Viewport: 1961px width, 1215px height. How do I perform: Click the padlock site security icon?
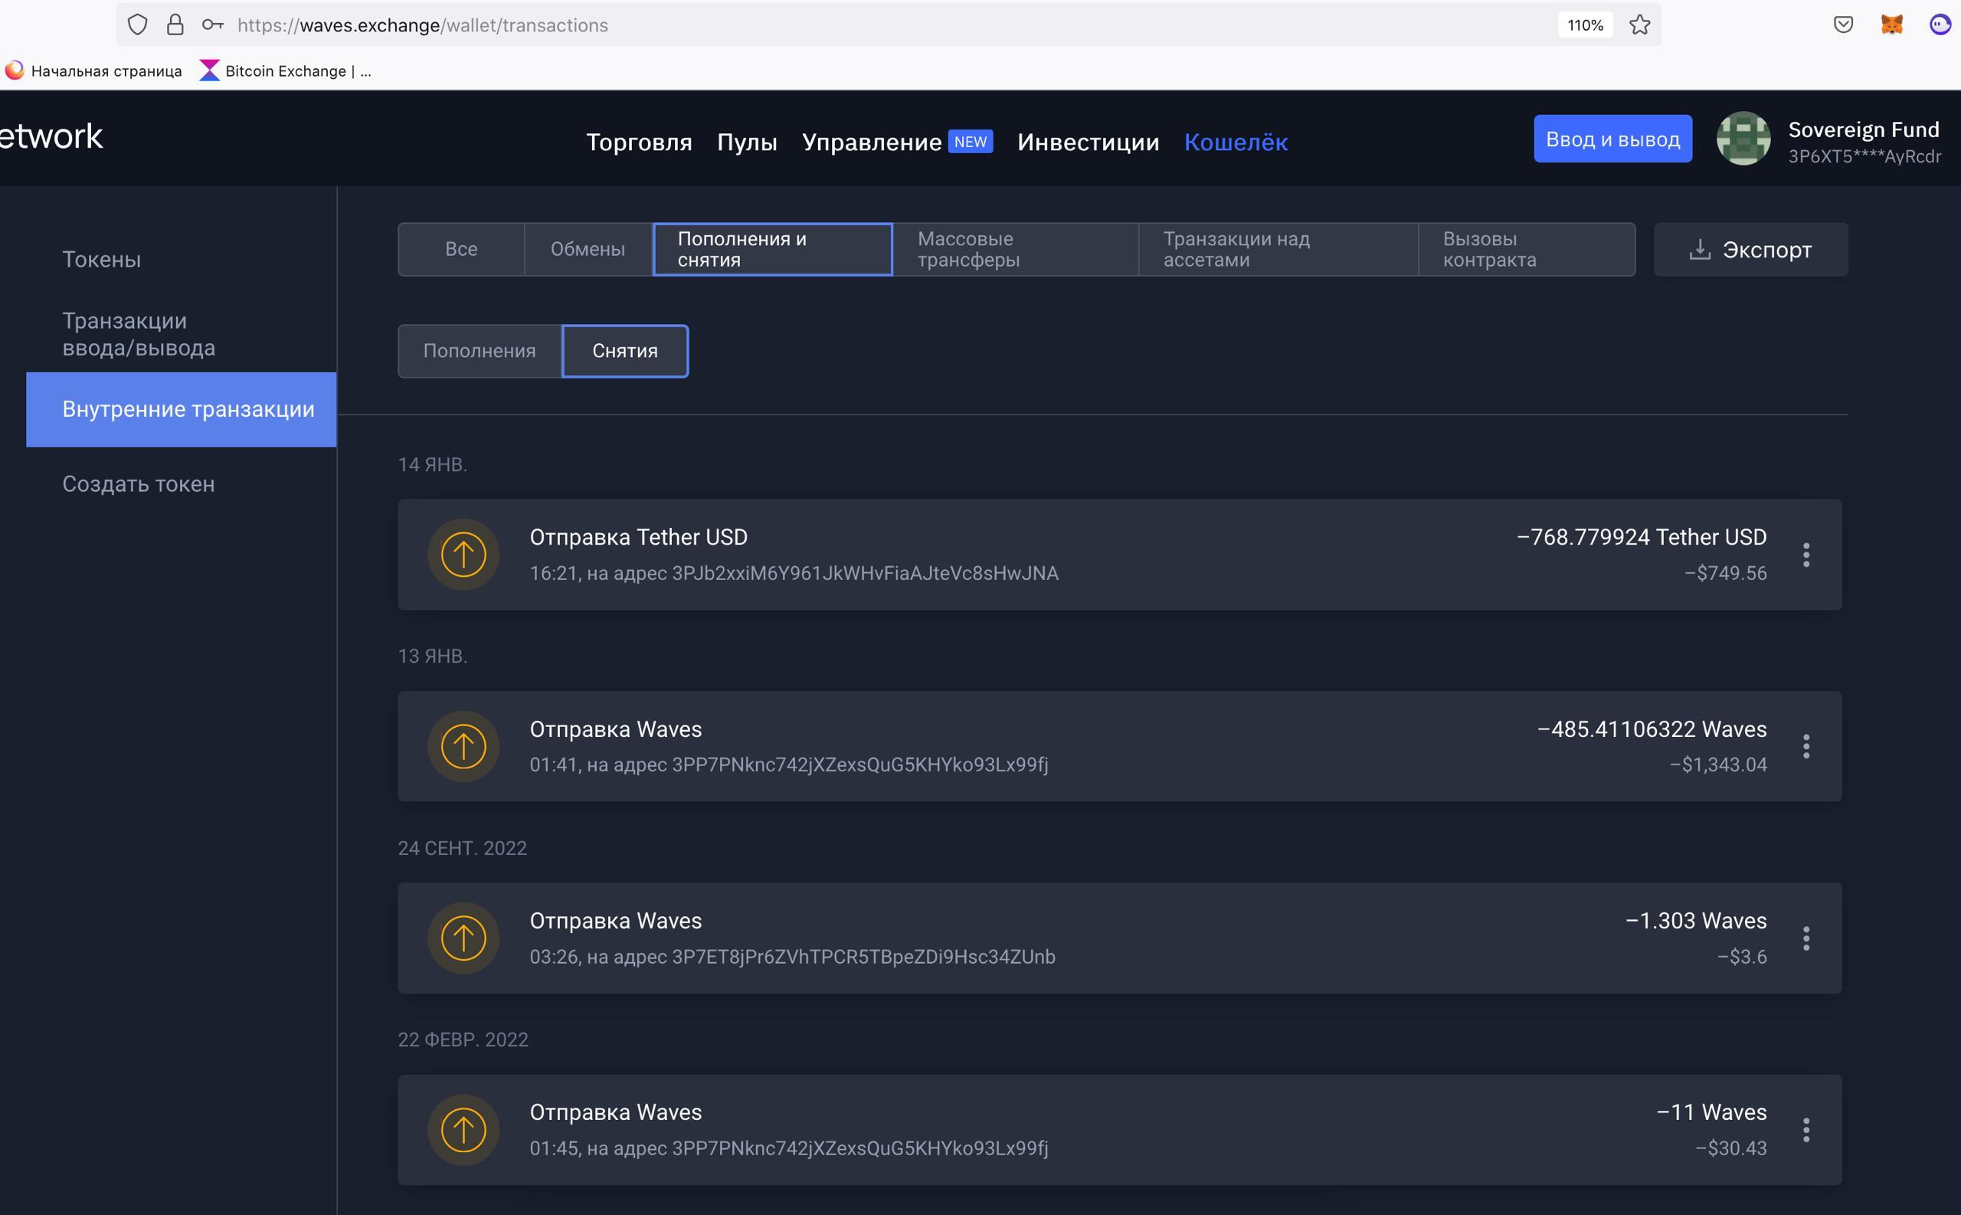tap(175, 25)
